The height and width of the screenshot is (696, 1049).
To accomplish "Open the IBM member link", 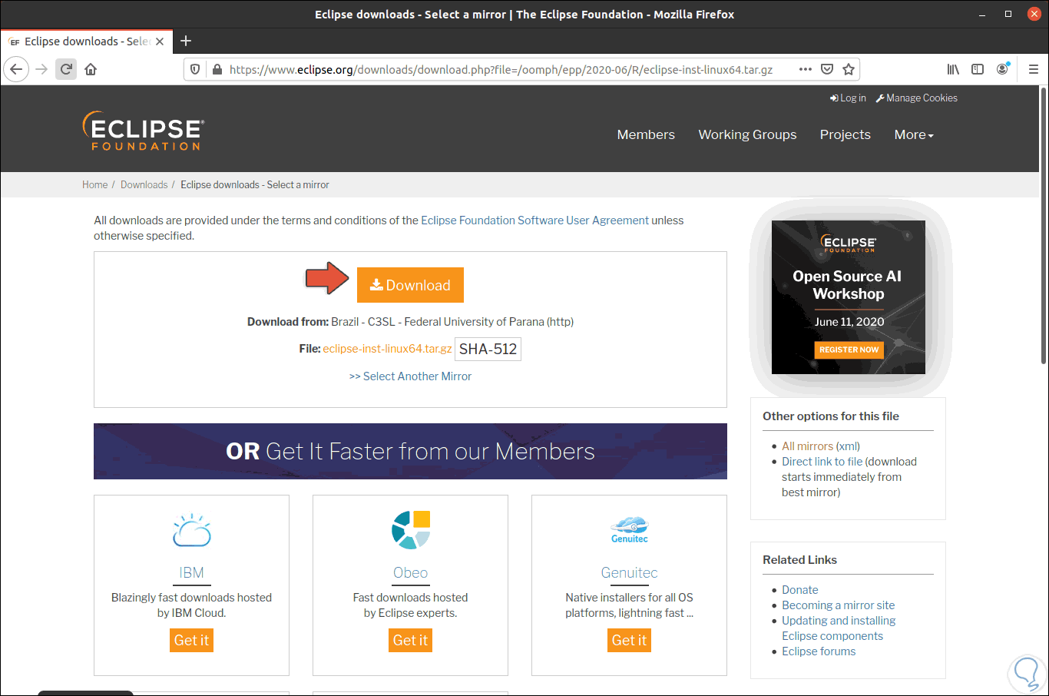I will tap(192, 573).
